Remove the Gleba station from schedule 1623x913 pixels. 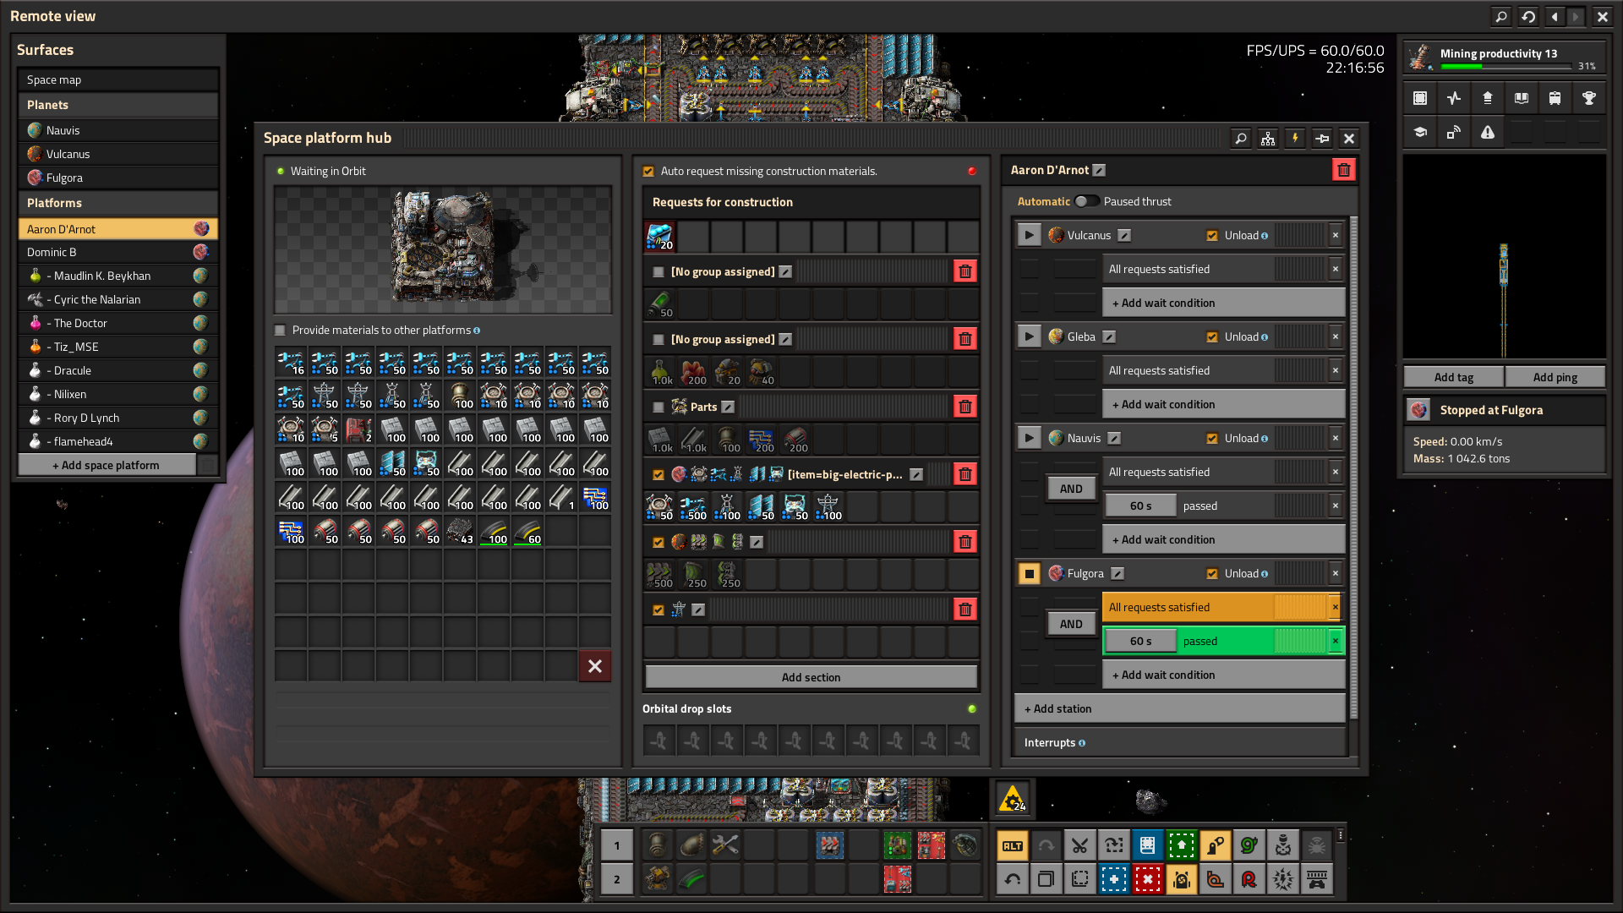(x=1336, y=336)
